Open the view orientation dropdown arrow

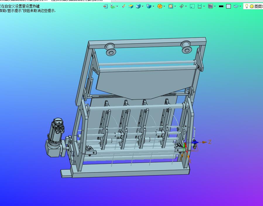[x=153, y=6]
